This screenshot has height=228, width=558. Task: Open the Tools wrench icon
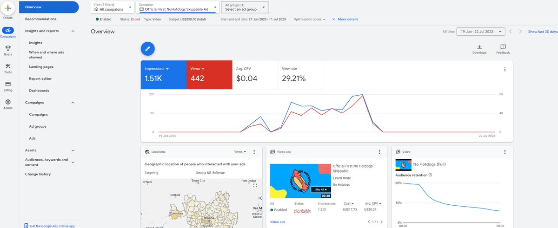coord(8,66)
